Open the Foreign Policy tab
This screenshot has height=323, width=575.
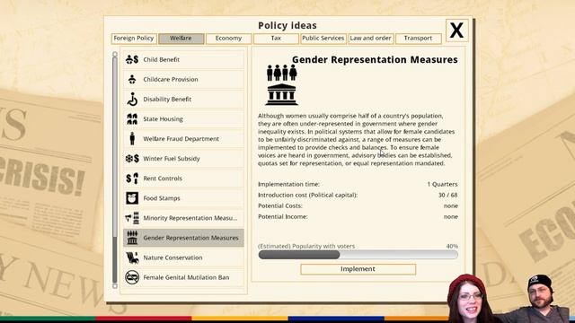click(134, 38)
